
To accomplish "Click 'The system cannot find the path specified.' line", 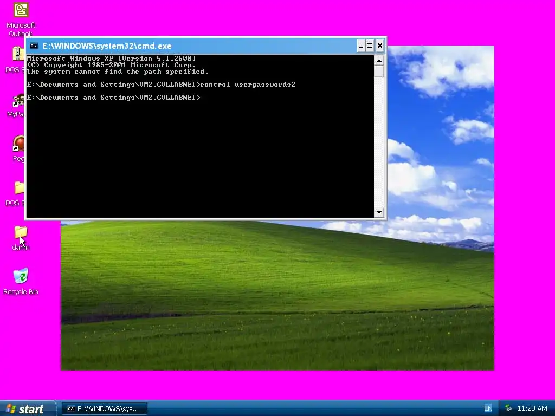I will pos(118,71).
